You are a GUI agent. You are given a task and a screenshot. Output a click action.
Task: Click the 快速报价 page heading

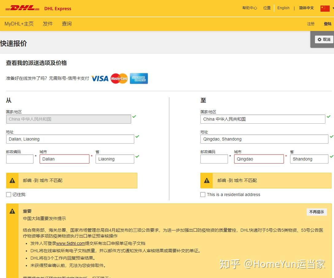click(14, 43)
